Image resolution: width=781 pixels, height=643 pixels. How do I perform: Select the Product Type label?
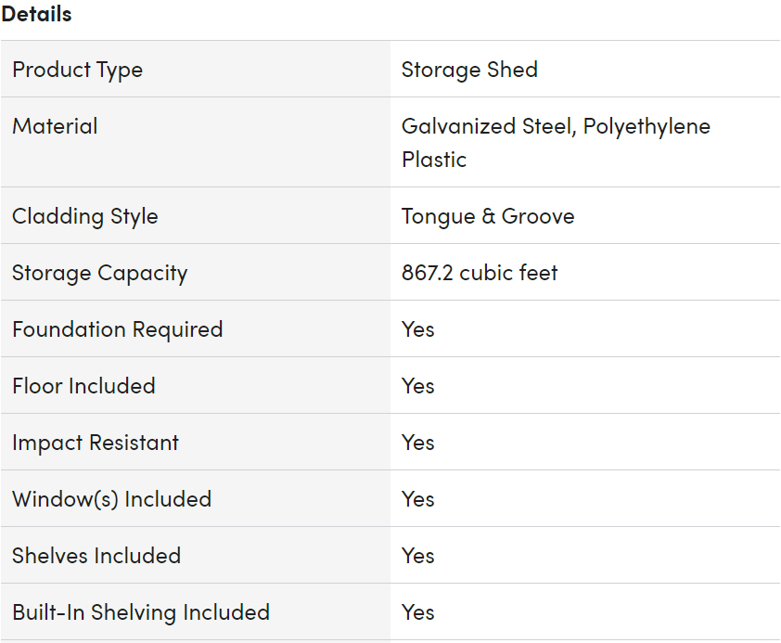click(x=77, y=70)
